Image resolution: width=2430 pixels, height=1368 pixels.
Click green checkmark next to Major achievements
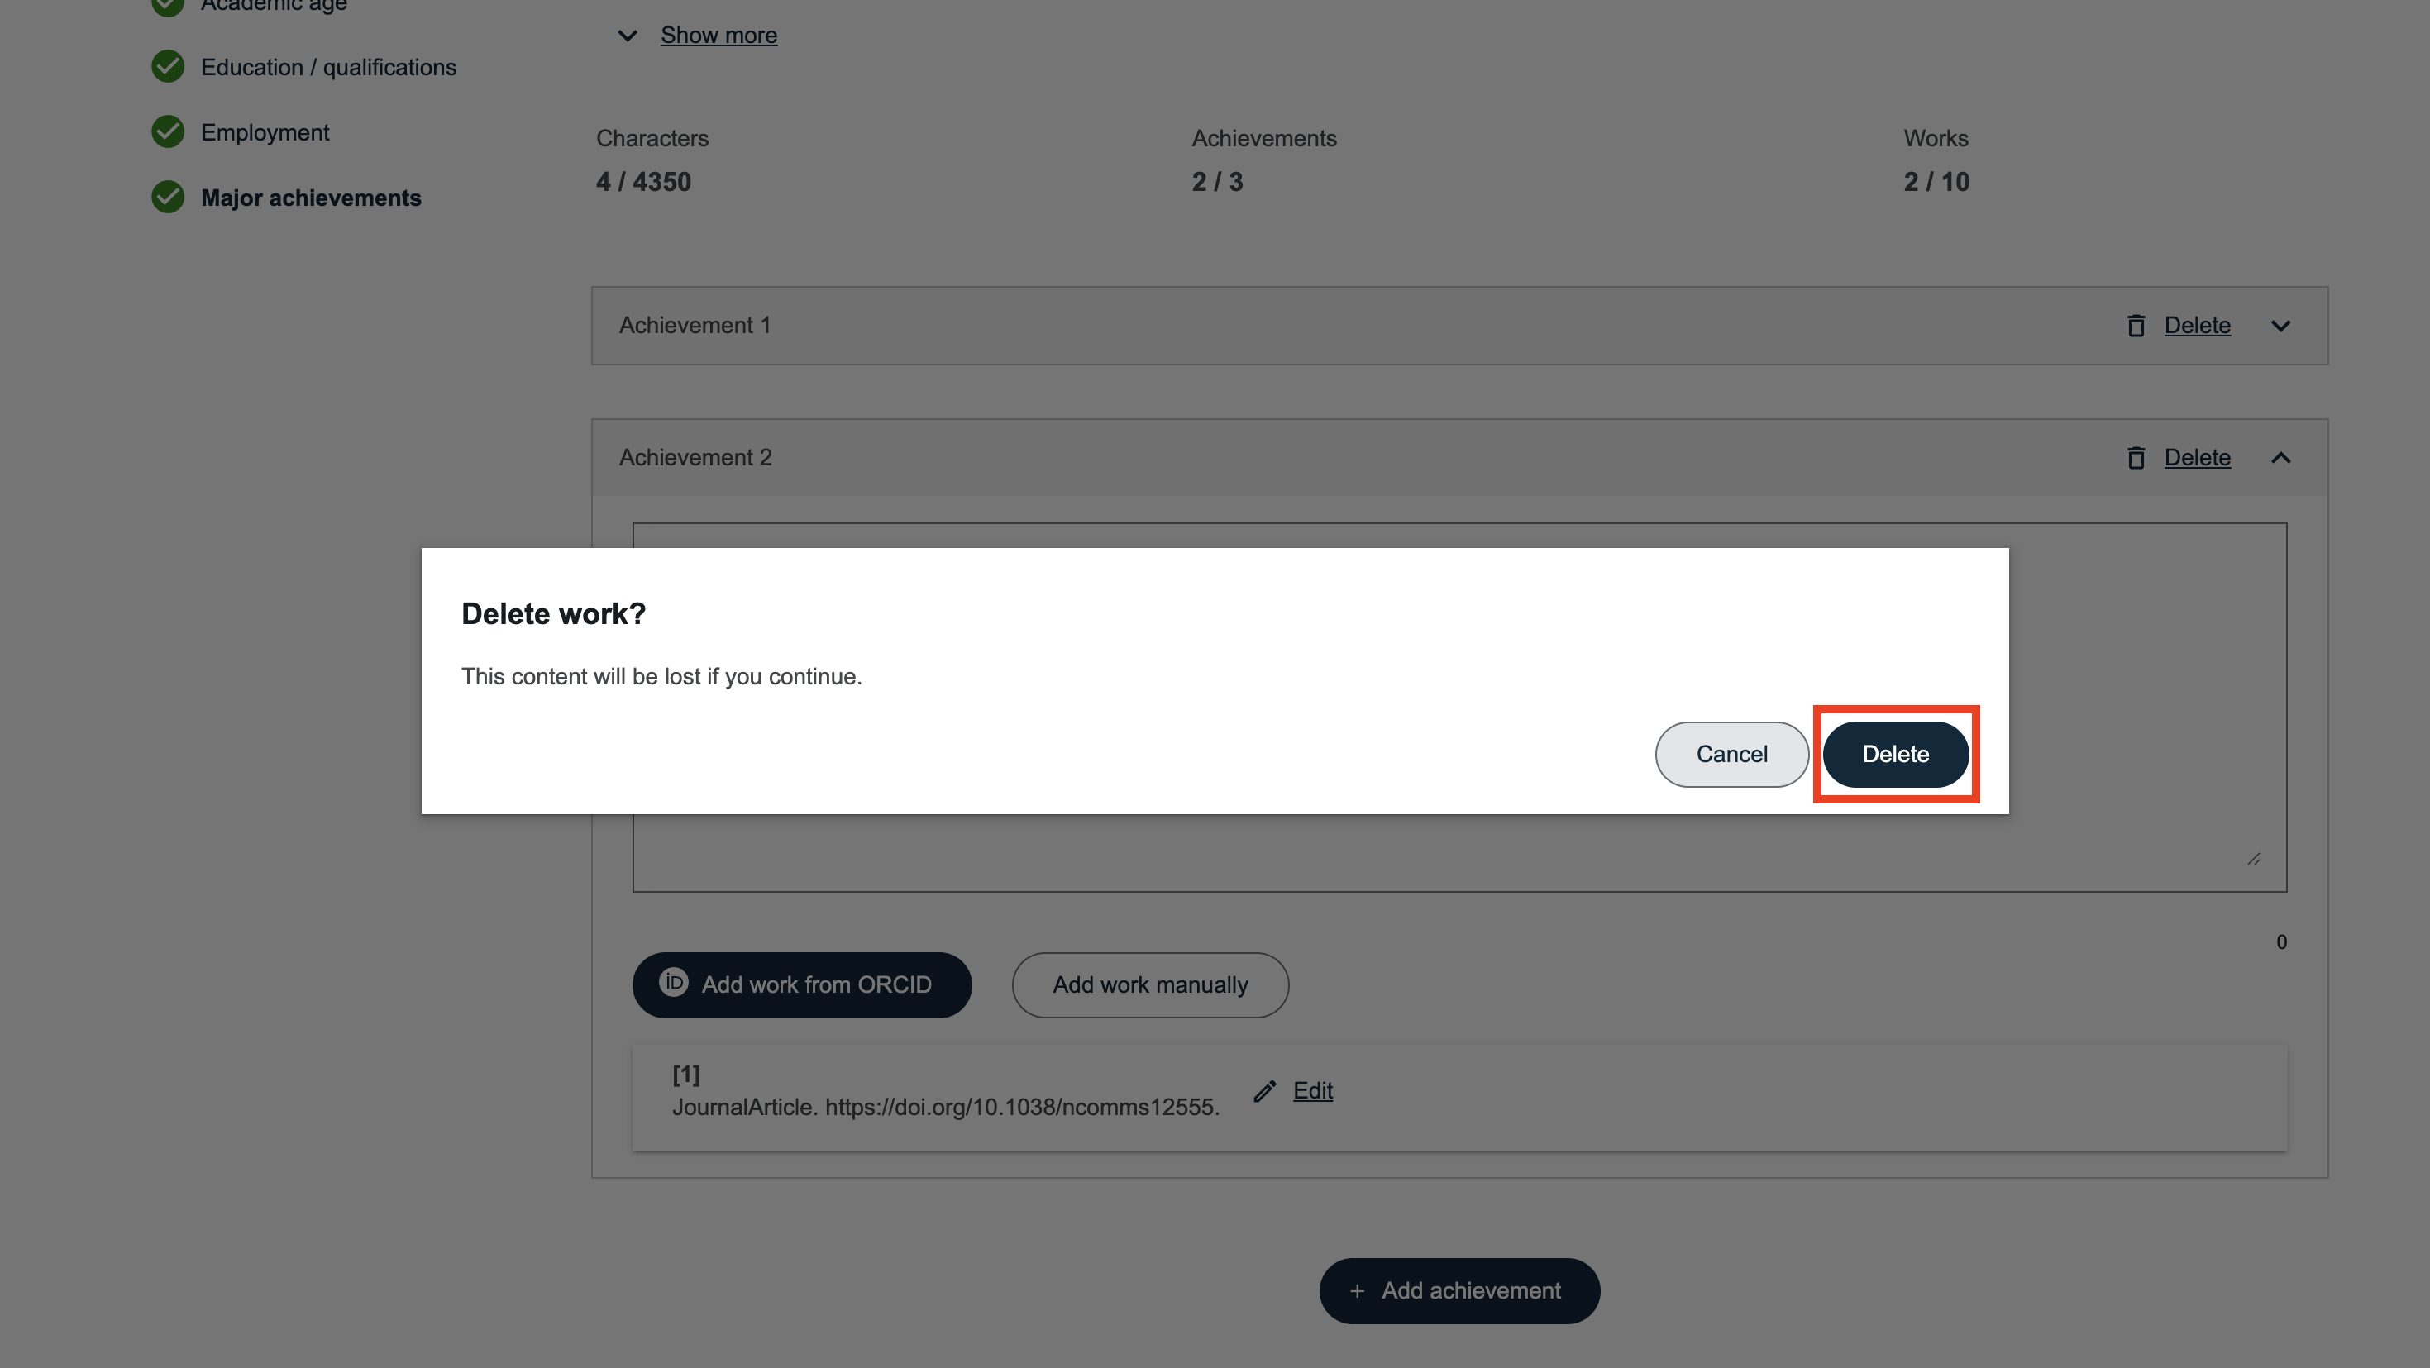[168, 197]
